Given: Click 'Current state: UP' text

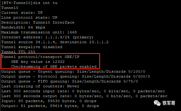Looking at the screenshot, I should (22, 13).
